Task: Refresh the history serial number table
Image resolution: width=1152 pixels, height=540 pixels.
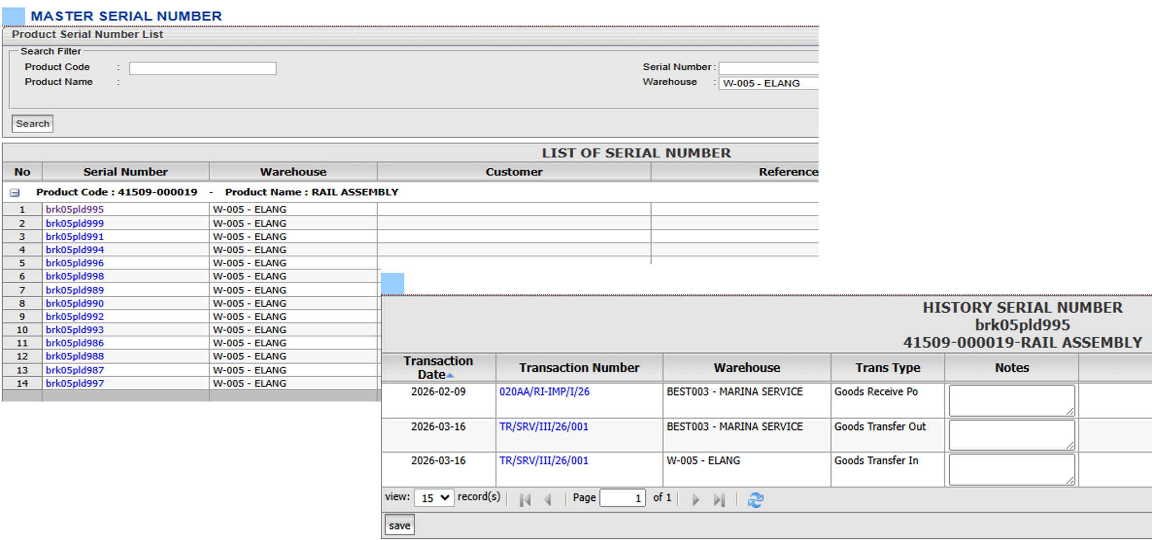Action: click(756, 499)
